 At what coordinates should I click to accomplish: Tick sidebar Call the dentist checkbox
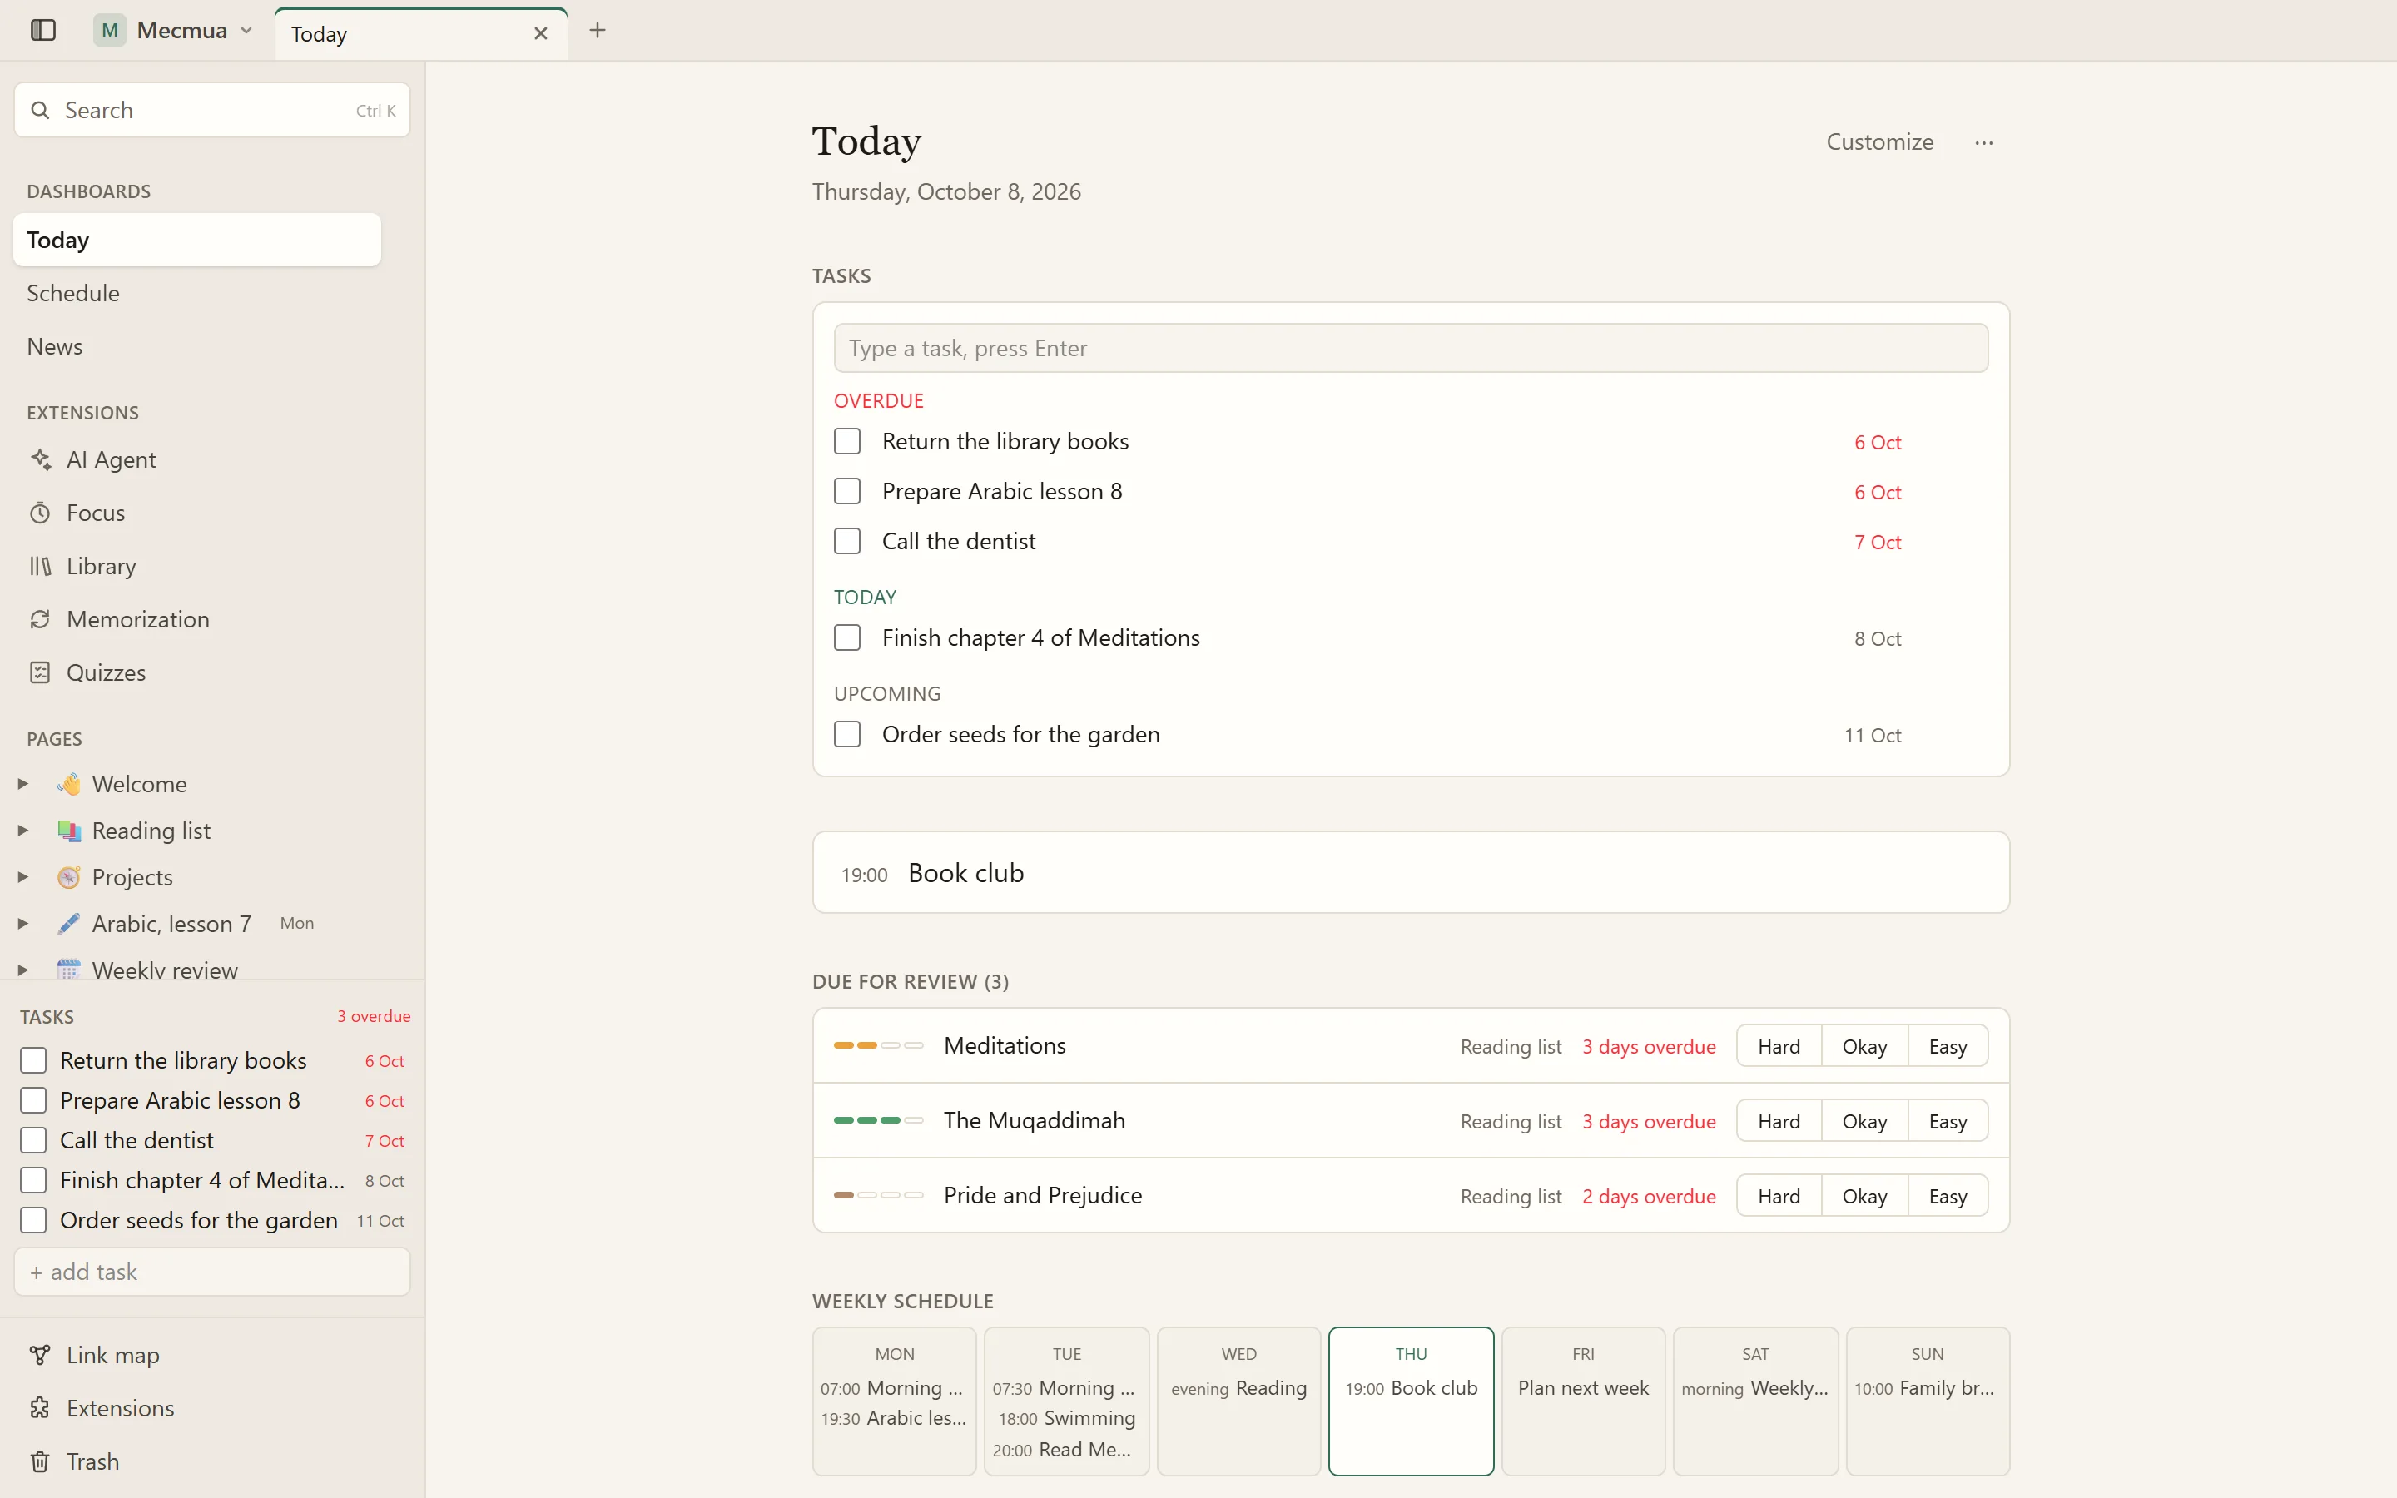33,1140
